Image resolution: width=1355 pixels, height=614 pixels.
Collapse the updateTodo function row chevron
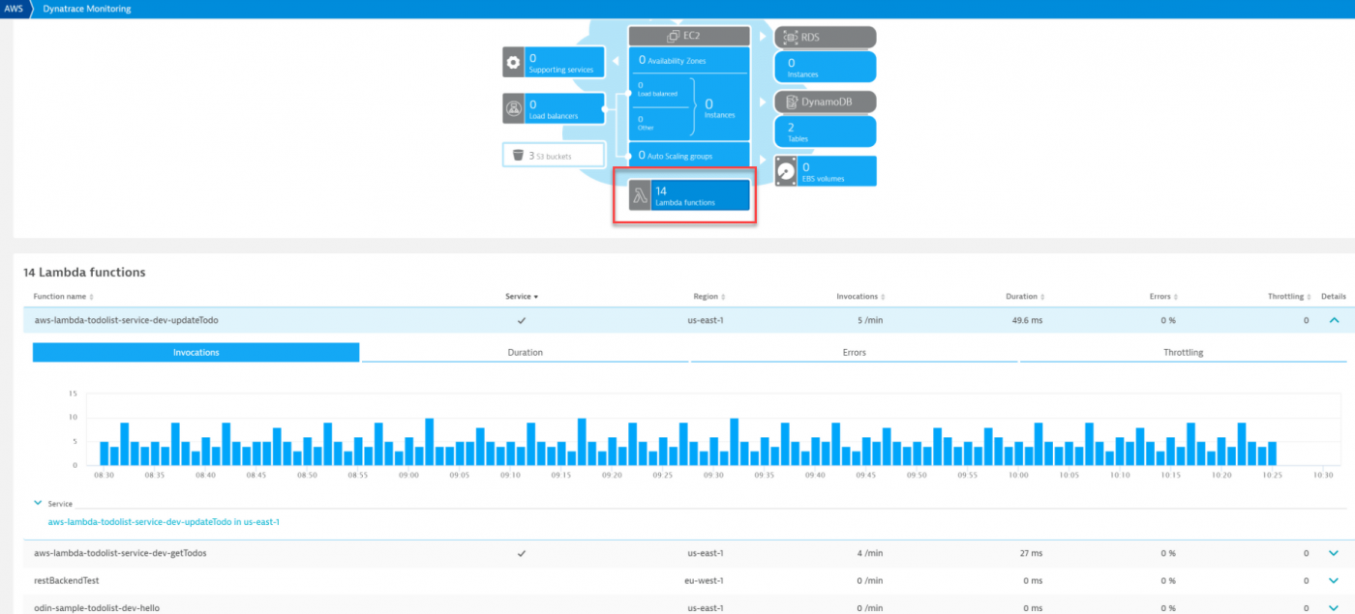1334,319
